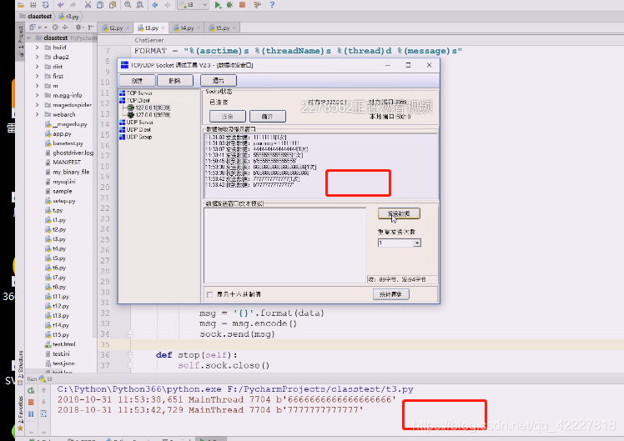Viewport: 624px width, 441px height.
Task: Click the Forward navigation arrow
Action: [x=168, y=5]
